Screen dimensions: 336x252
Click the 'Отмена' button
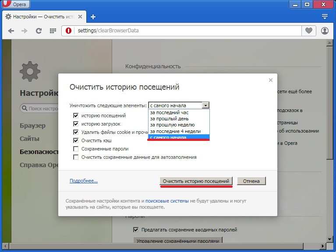pos(251,181)
